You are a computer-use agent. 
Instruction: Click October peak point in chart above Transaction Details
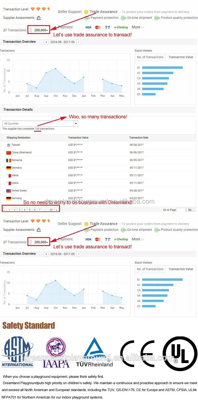pyautogui.click(x=55, y=69)
